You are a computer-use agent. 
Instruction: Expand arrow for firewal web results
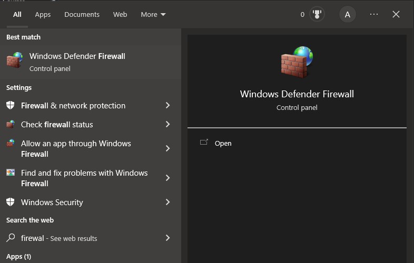tap(167, 238)
